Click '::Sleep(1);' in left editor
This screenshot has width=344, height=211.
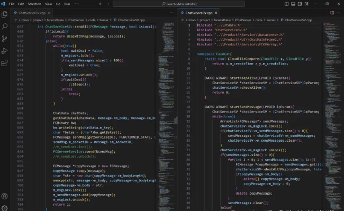click(79, 85)
